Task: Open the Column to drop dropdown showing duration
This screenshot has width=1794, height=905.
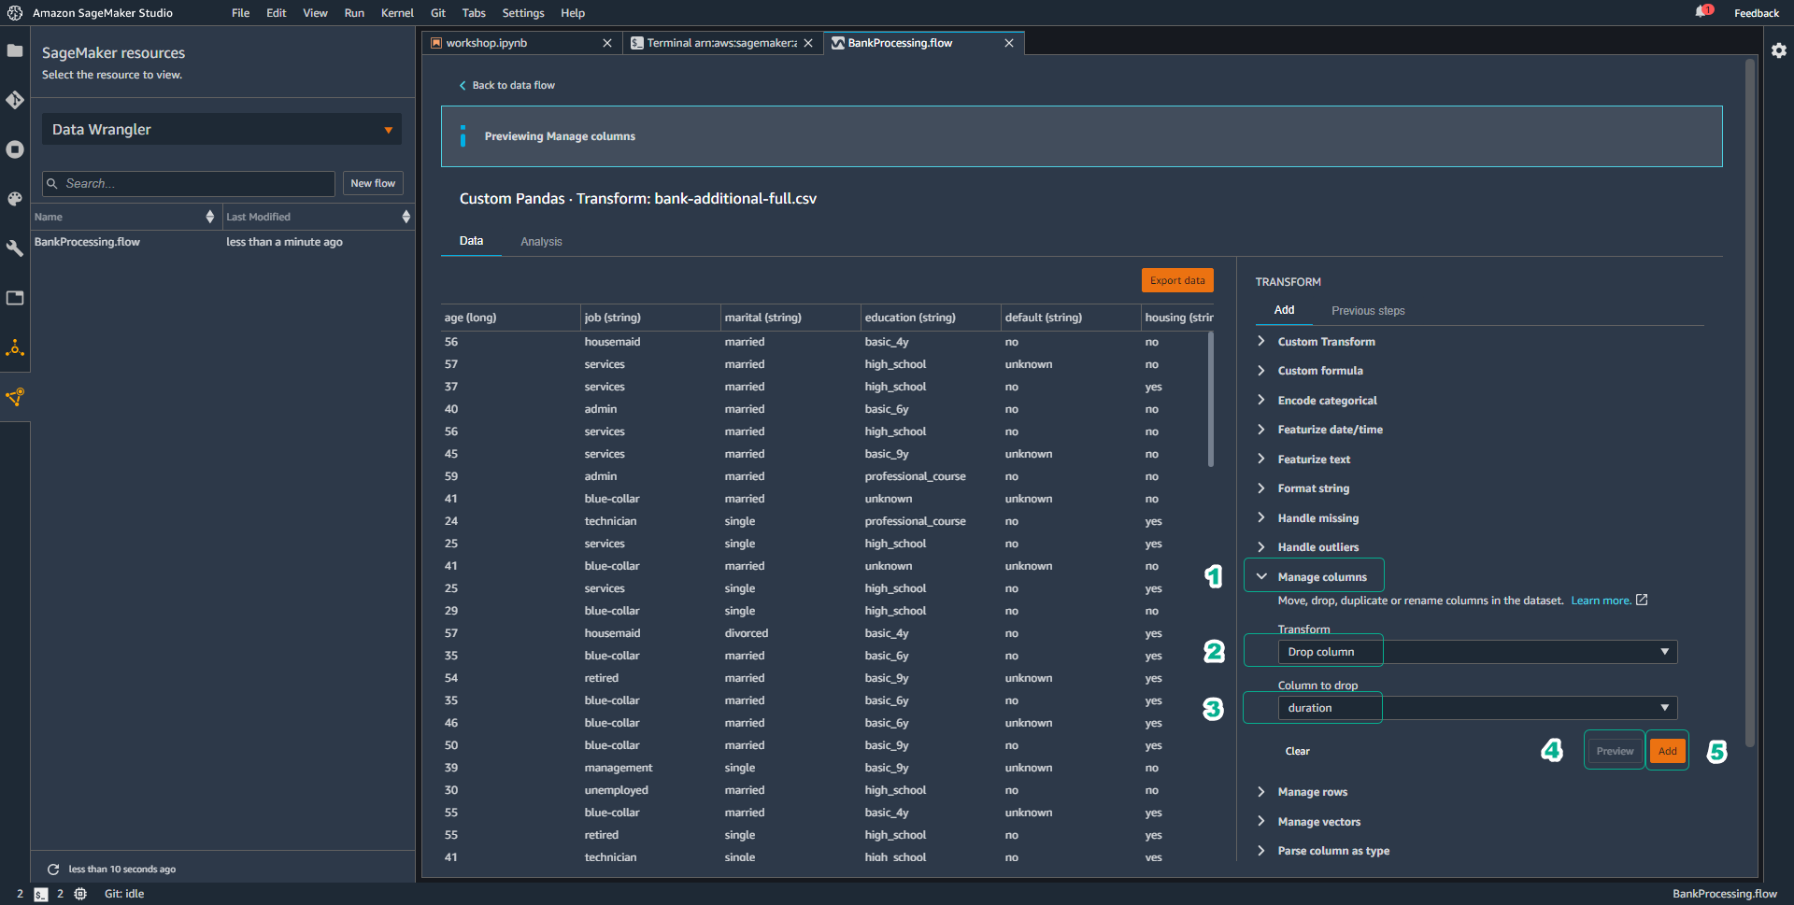Action: pyautogui.click(x=1477, y=708)
